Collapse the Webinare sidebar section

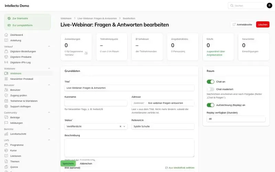[x=49, y=68]
